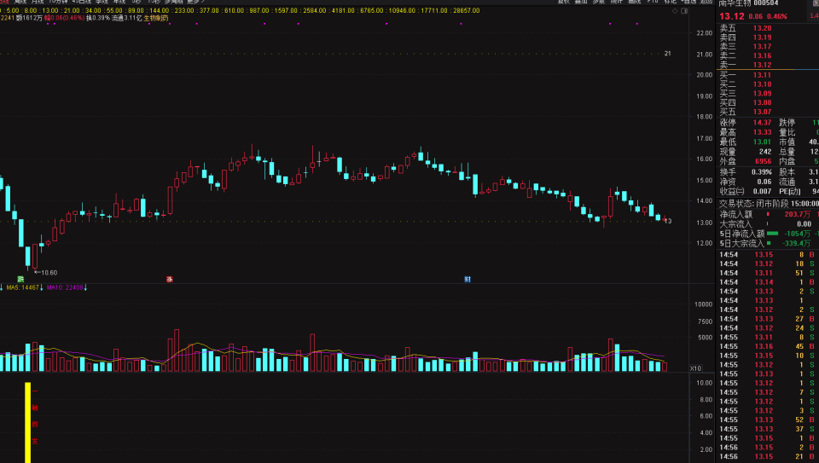The image size is (819, 463).
Task: Click the green 跌 marker under the chart
Action: tap(20, 279)
